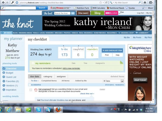This screenshot has height=121, width=162.
Task: Click Assign for Get organized task
Action: point(102,89)
